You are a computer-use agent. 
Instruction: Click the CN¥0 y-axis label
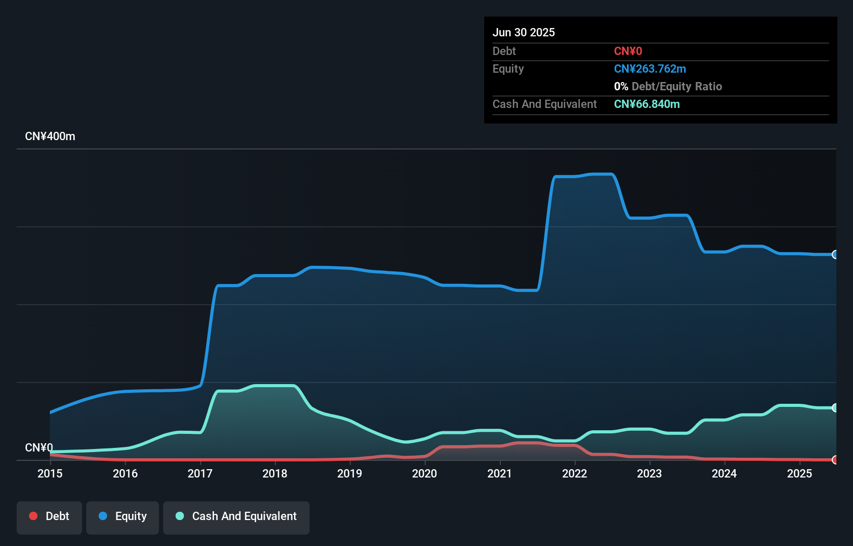point(39,447)
